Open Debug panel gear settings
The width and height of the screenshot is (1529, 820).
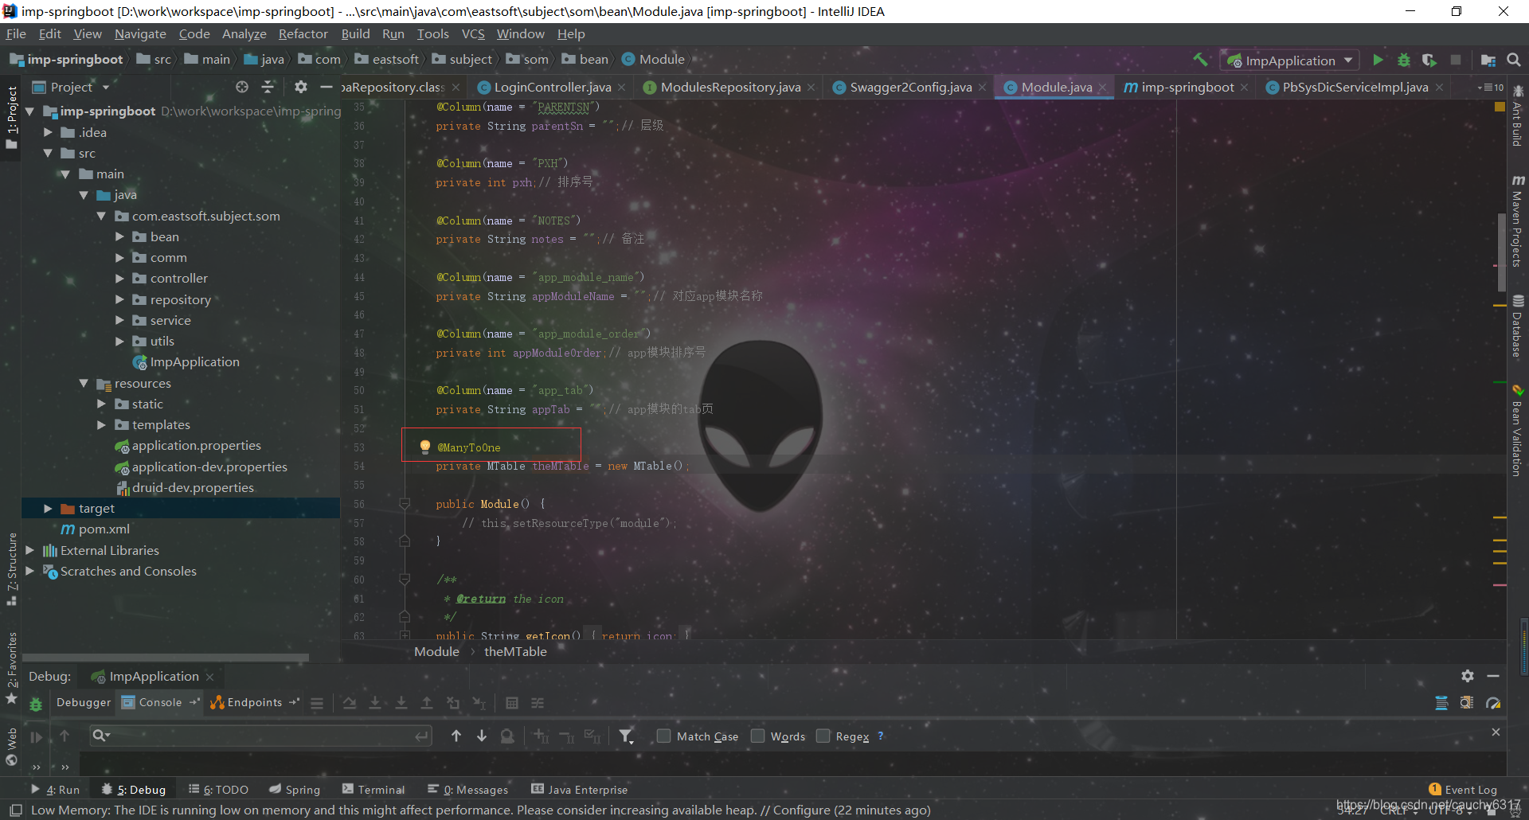[x=1468, y=676]
